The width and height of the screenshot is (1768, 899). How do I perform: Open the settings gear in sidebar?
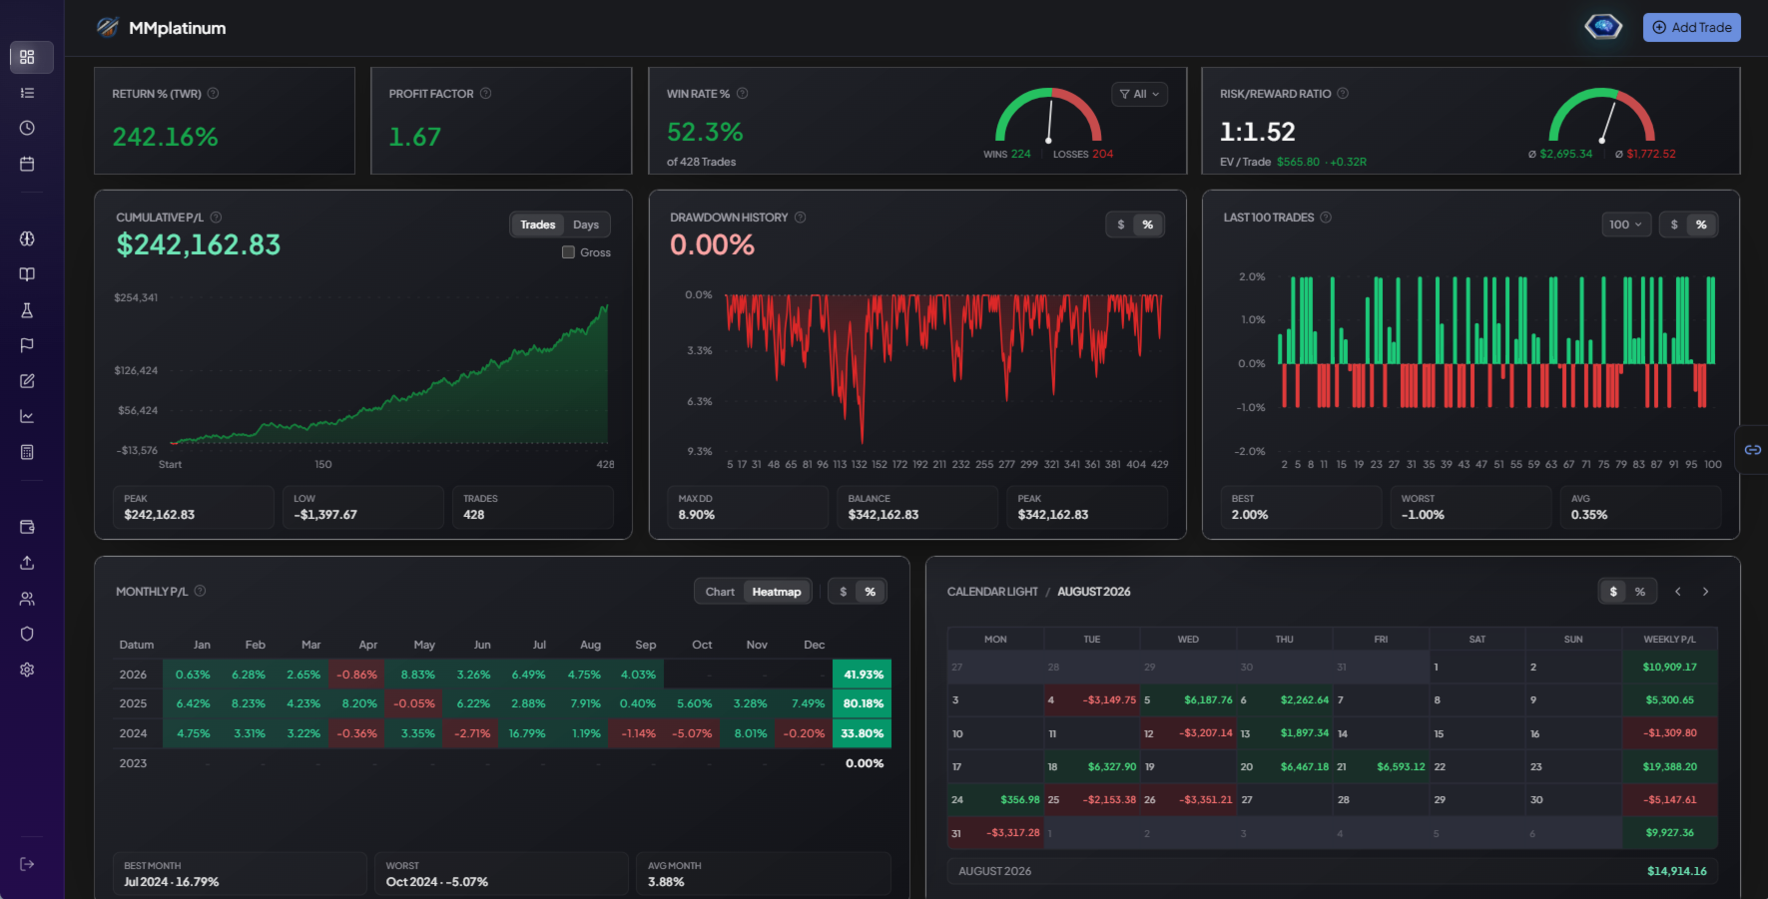27,670
